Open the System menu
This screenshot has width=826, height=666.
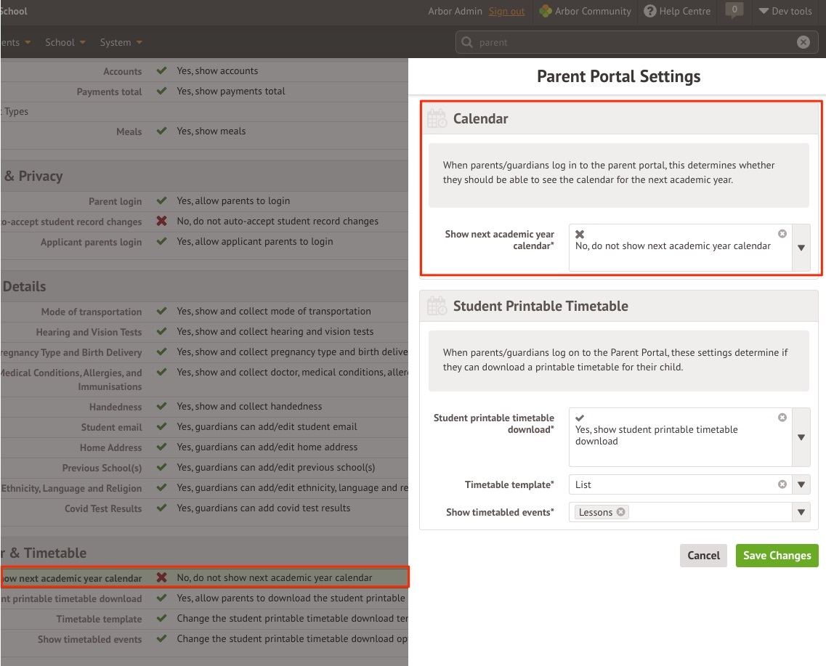click(121, 42)
